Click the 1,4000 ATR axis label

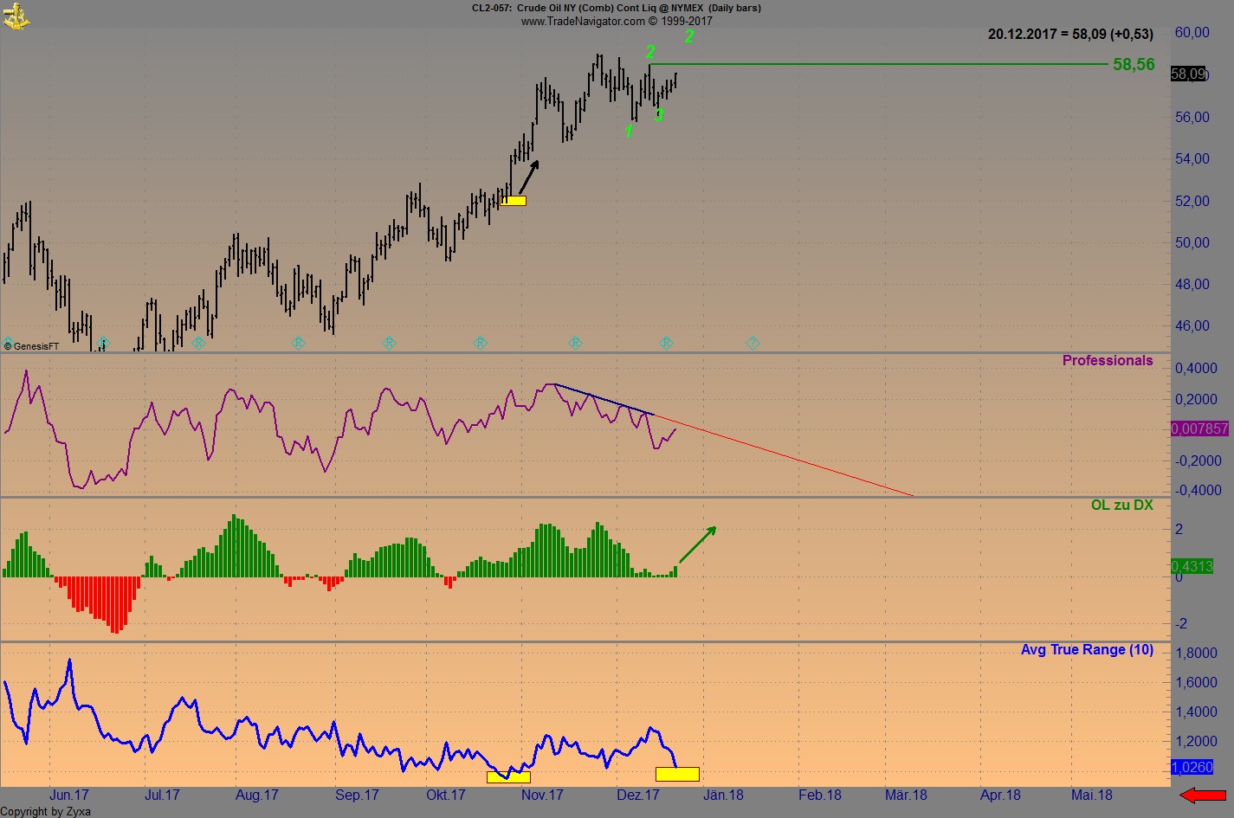coord(1196,712)
